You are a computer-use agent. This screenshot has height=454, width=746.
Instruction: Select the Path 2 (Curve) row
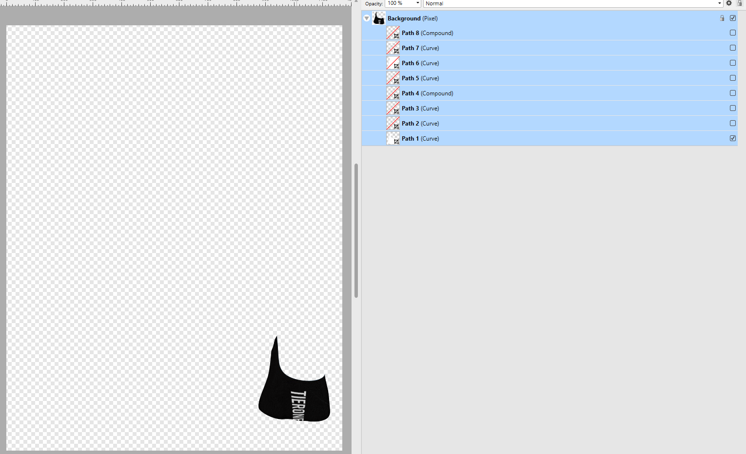tap(550, 124)
